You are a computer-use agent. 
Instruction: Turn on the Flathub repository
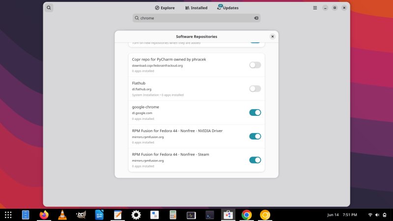[x=255, y=89]
